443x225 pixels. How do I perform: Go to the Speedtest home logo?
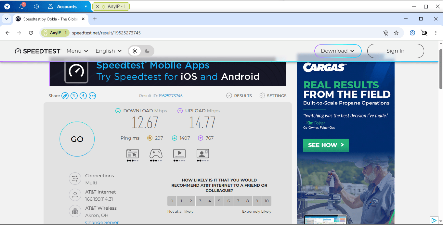(x=38, y=51)
